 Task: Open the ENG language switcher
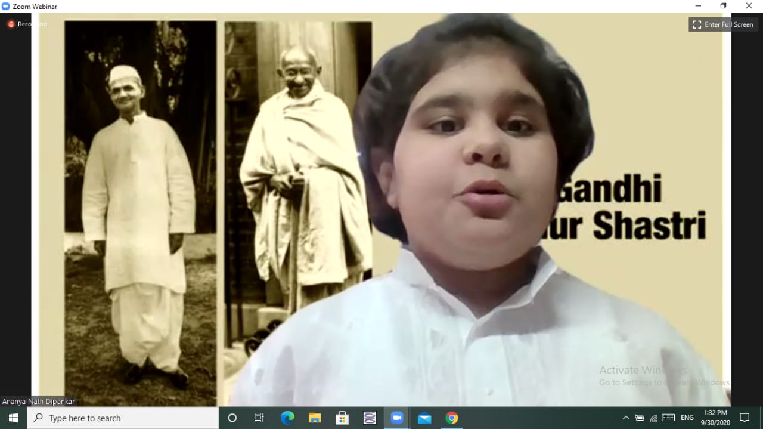click(686, 418)
